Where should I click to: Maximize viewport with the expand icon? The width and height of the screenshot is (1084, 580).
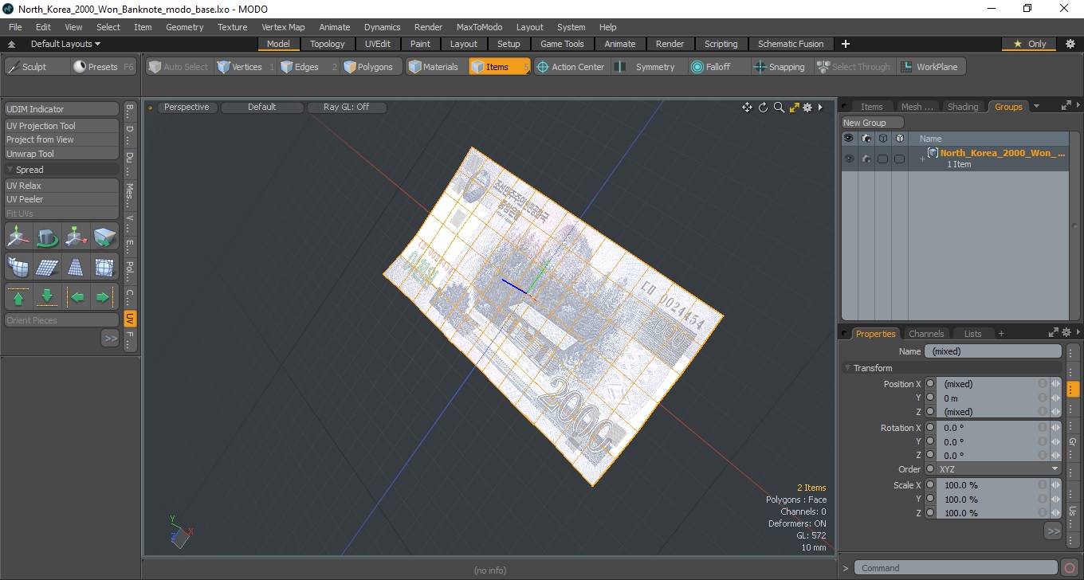(x=794, y=108)
